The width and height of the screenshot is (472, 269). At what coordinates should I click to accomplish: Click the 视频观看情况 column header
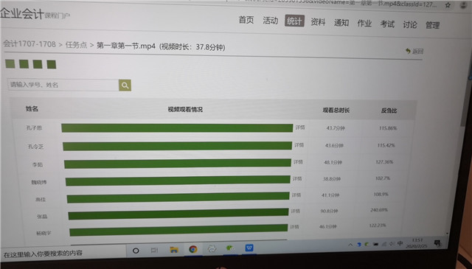(185, 110)
